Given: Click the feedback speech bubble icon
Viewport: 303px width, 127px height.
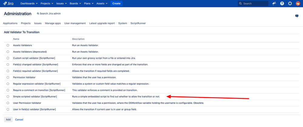Looking at the screenshot, I should coord(297,16).
